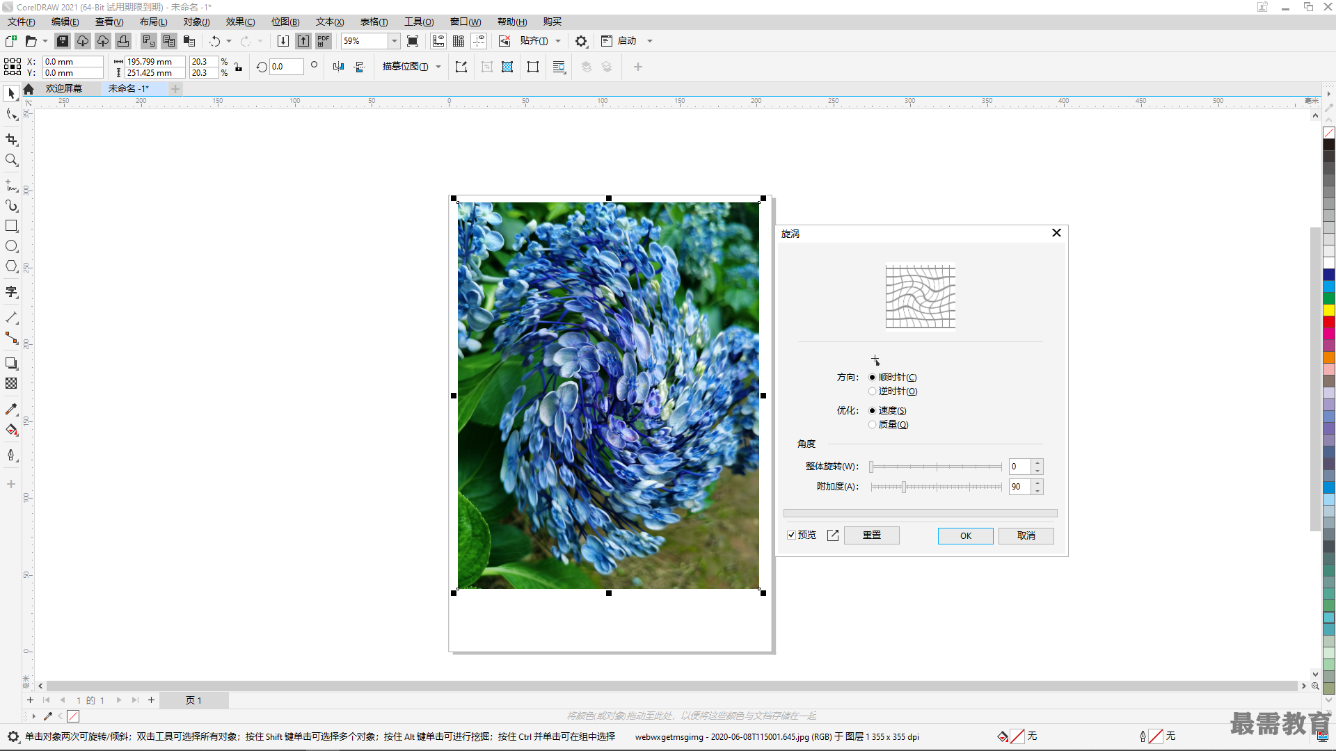Select the Shape edit tool
1336x751 pixels.
pos(11,114)
